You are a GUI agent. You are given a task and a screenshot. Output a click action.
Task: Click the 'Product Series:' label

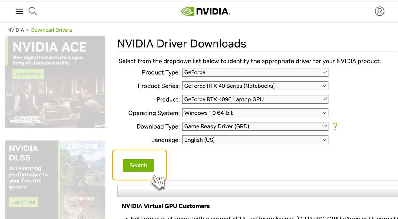pos(159,86)
